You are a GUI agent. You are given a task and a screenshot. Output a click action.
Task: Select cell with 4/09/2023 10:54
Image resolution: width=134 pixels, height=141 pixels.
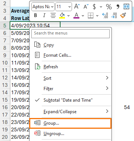click(35, 26)
